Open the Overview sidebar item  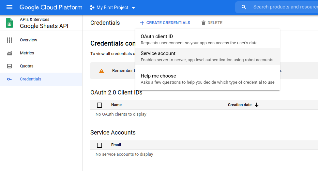pos(41,40)
